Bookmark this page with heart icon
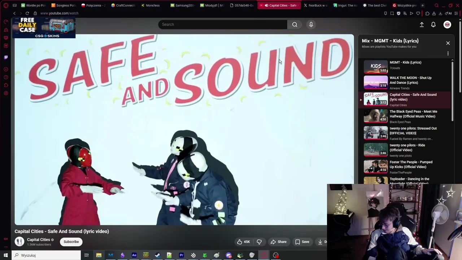The width and height of the screenshot is (462, 260). point(418,13)
